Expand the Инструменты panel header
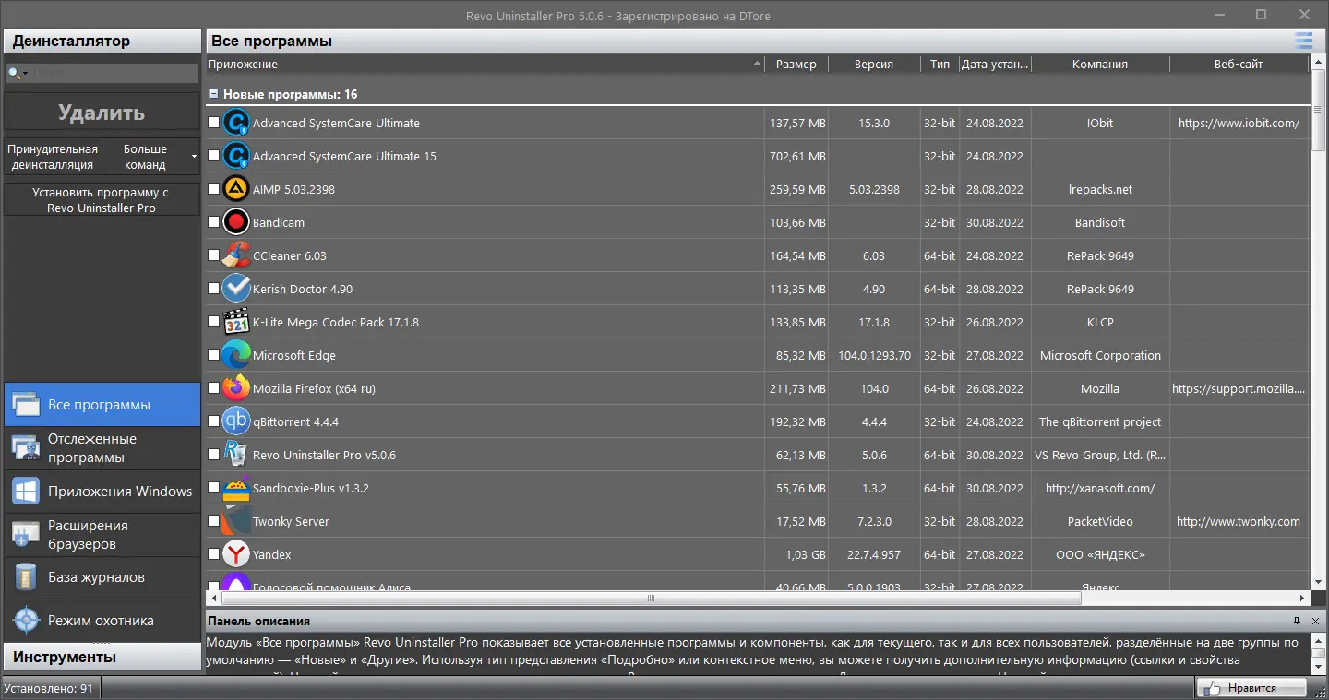 pos(102,657)
